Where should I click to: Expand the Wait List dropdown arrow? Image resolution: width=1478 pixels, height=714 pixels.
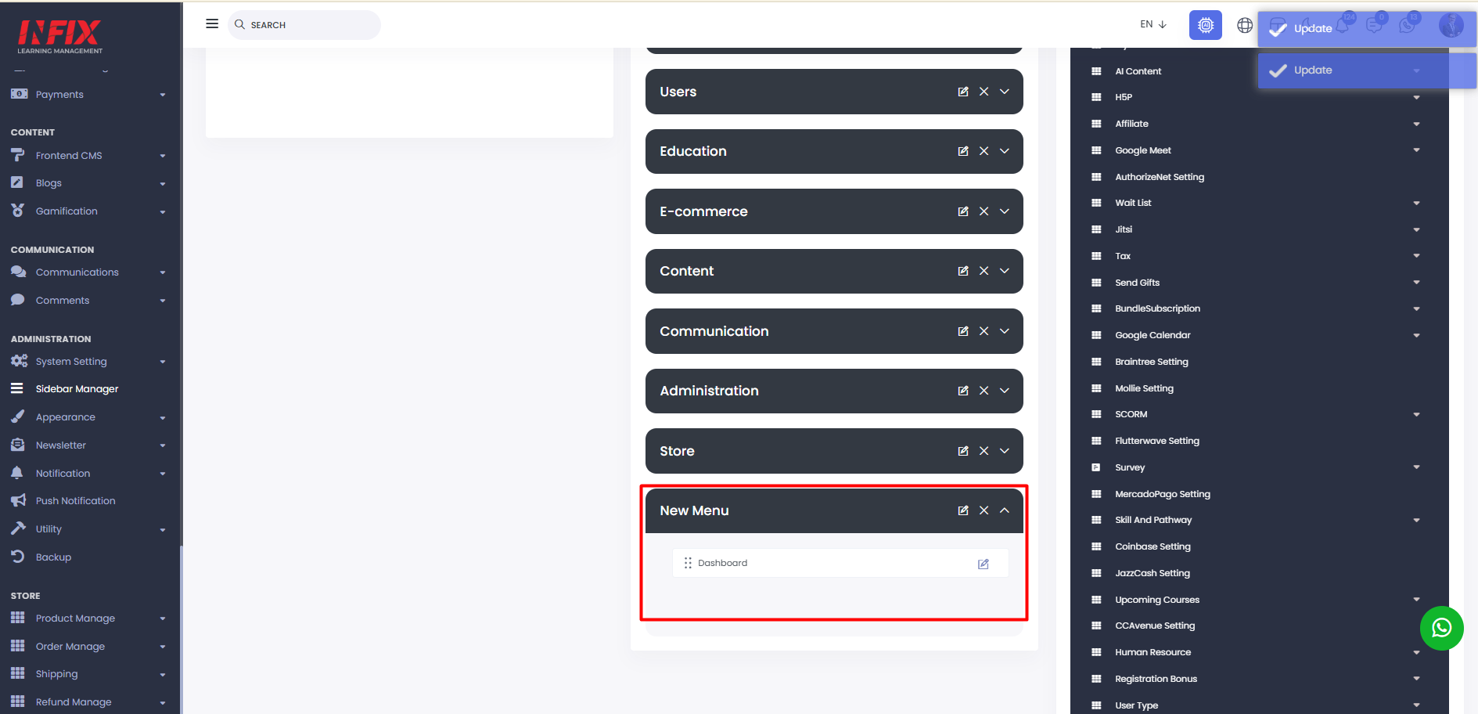pyautogui.click(x=1416, y=204)
